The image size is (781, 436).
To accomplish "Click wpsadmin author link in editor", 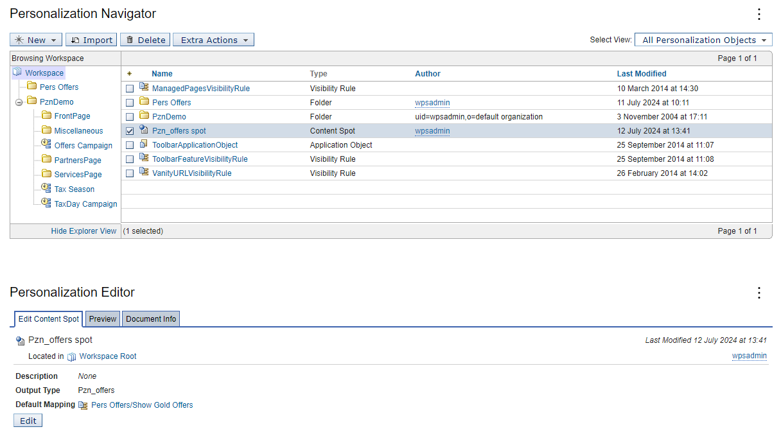I will (749, 356).
